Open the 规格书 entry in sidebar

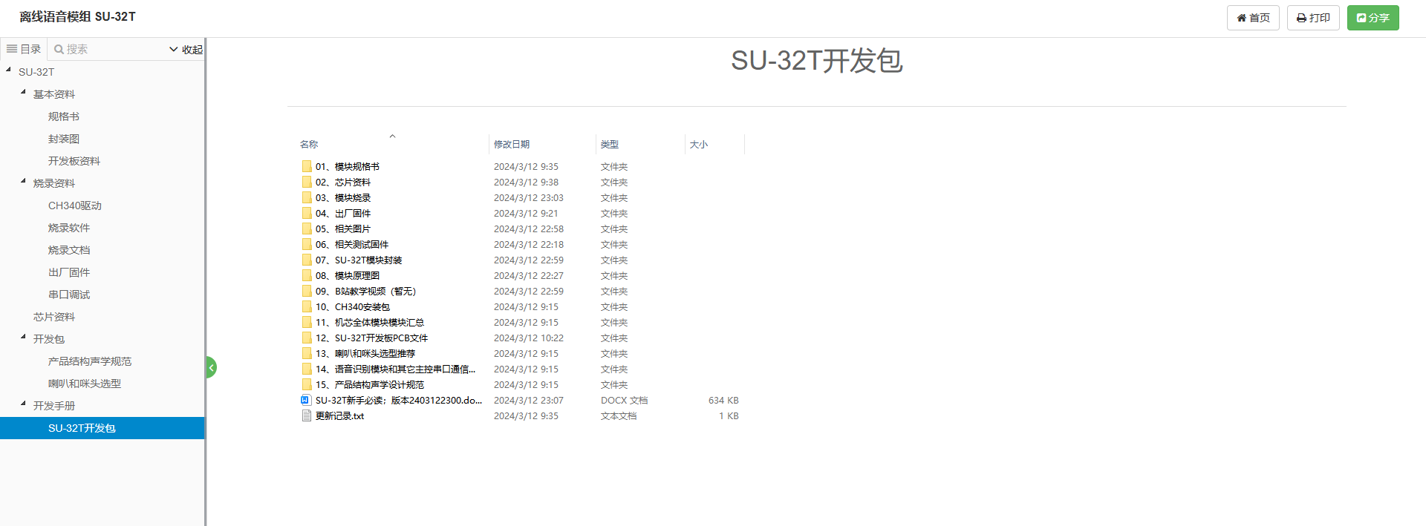(x=64, y=116)
